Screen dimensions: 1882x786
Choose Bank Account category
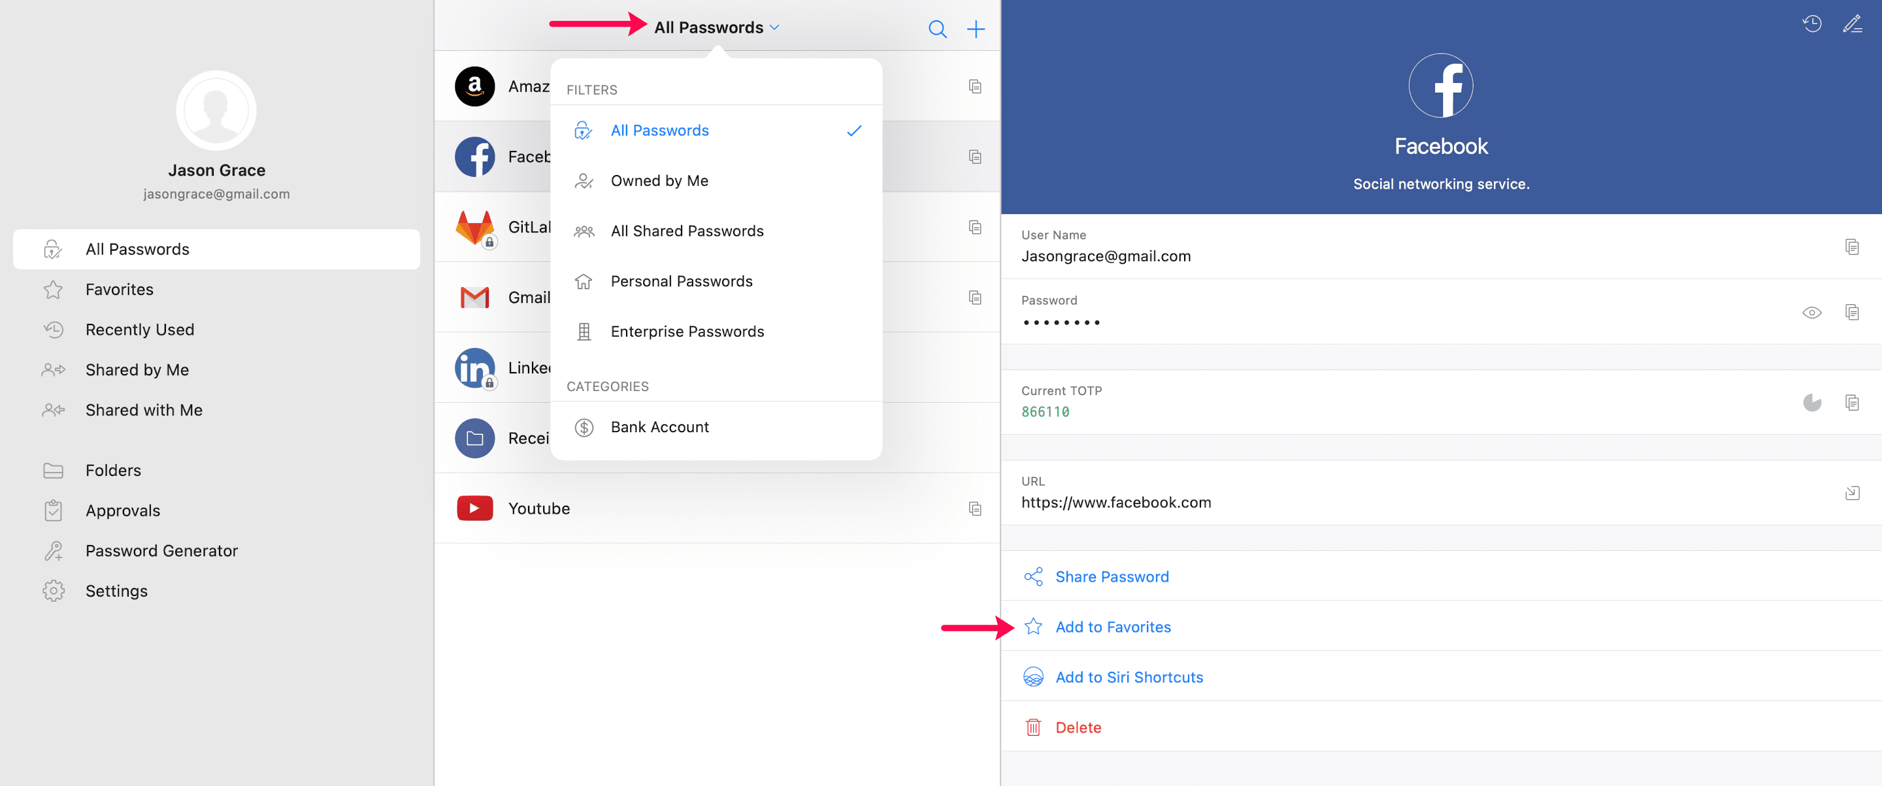pos(716,428)
